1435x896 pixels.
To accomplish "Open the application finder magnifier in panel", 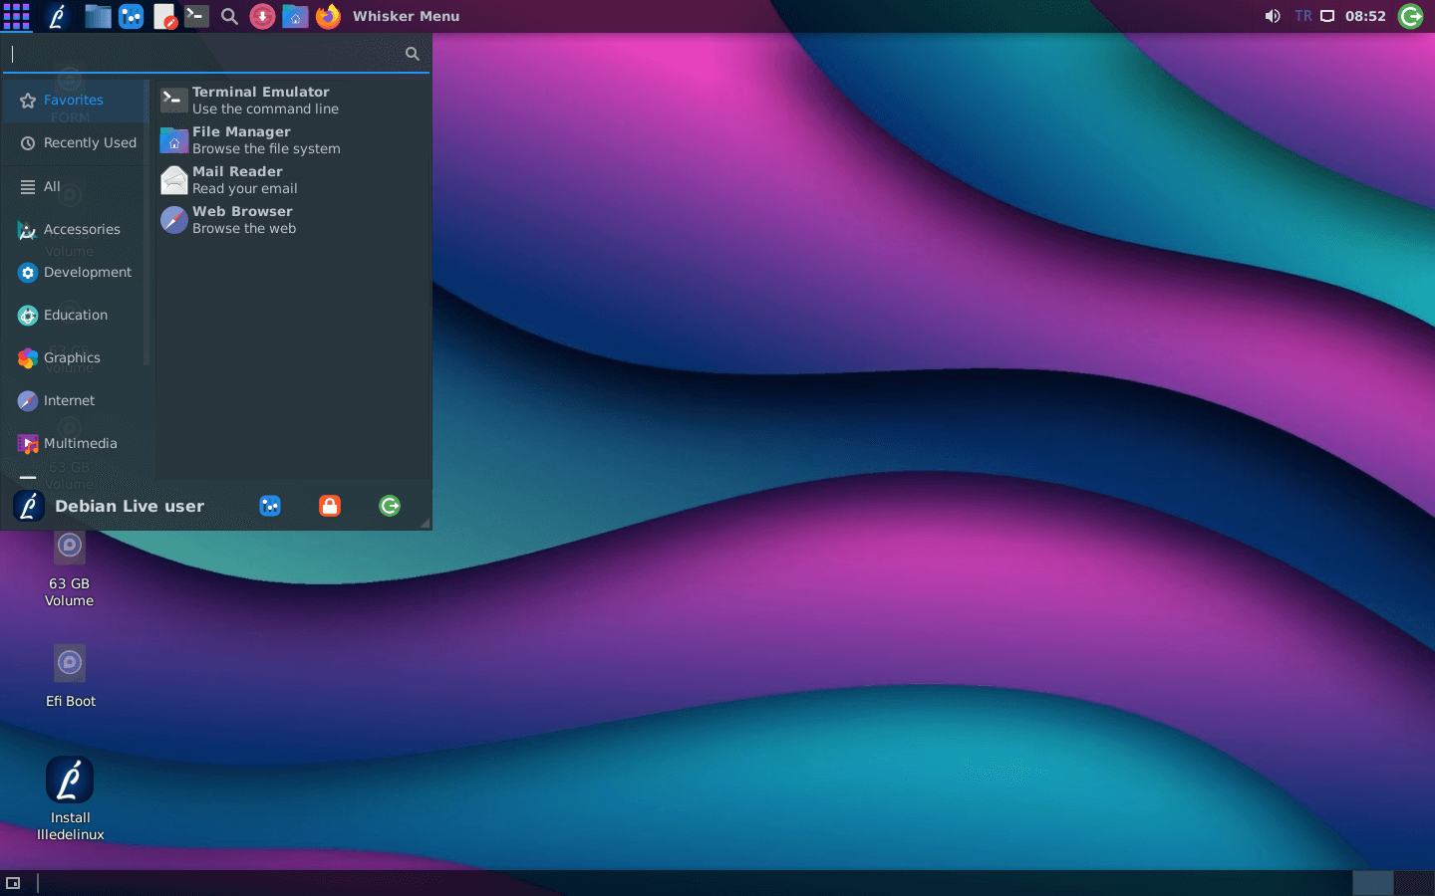I will tap(229, 16).
